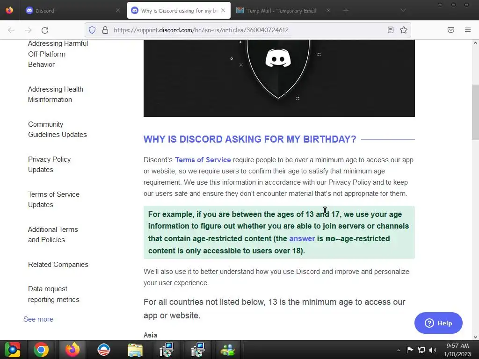479x359 pixels.
Task: Open the blue-red circular logo taskbar app
Action: click(103, 350)
